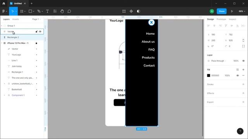Click the Share button
The height and width of the screenshot is (139, 248).
click(222, 11)
